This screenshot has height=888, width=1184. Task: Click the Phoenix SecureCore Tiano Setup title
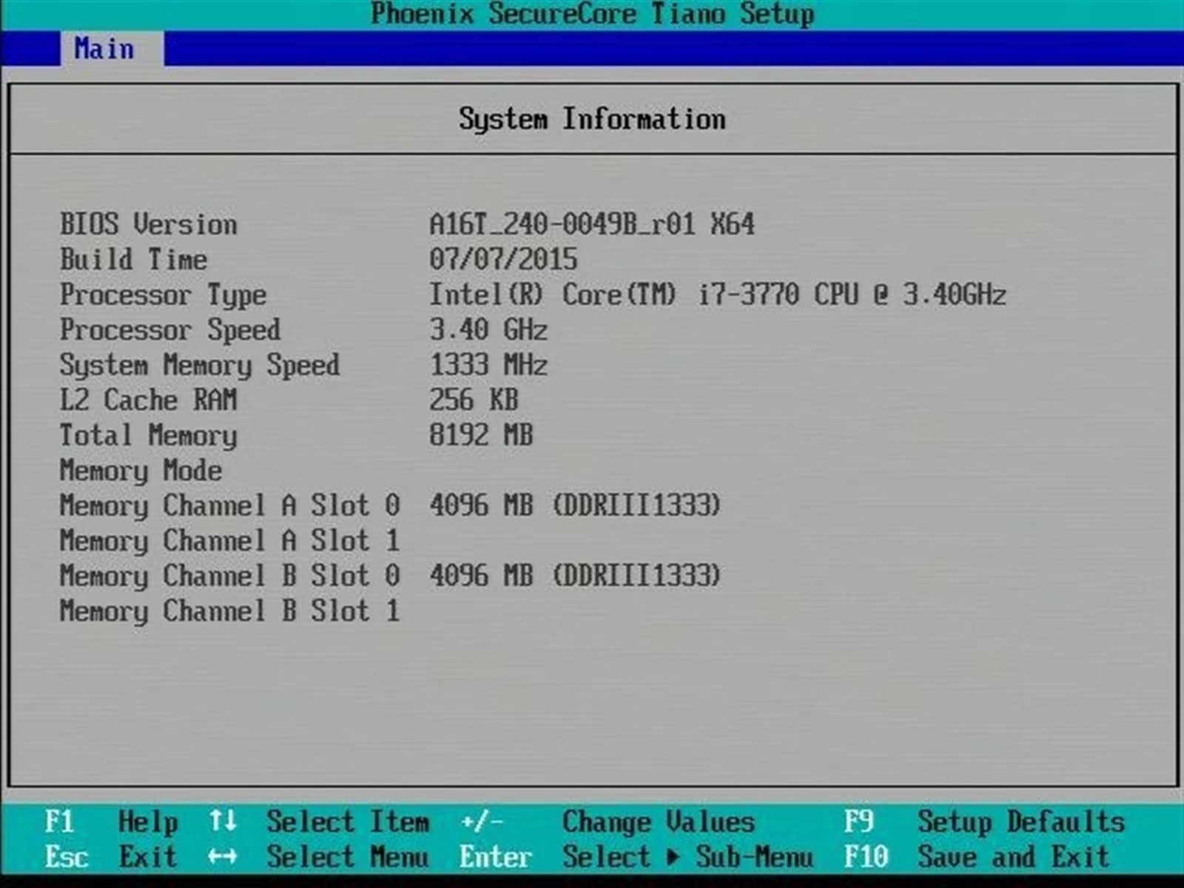pyautogui.click(x=592, y=14)
